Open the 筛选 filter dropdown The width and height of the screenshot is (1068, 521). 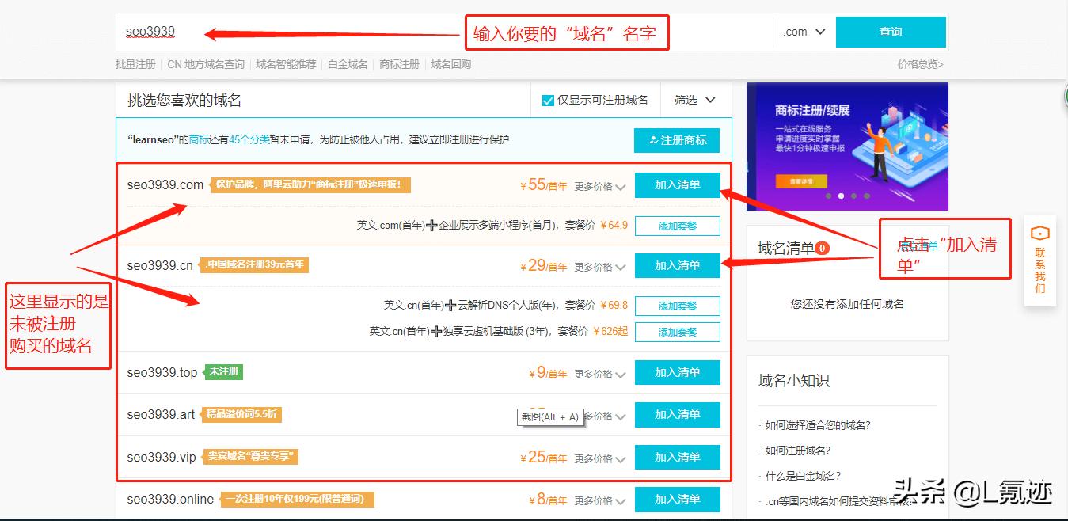click(x=695, y=100)
